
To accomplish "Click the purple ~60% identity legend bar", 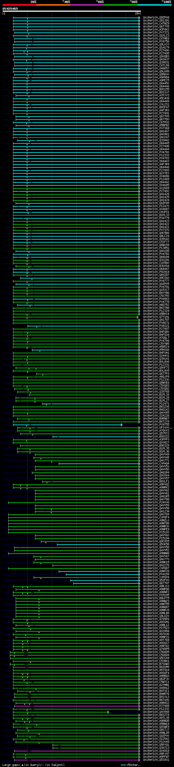I will coord(87,5).
